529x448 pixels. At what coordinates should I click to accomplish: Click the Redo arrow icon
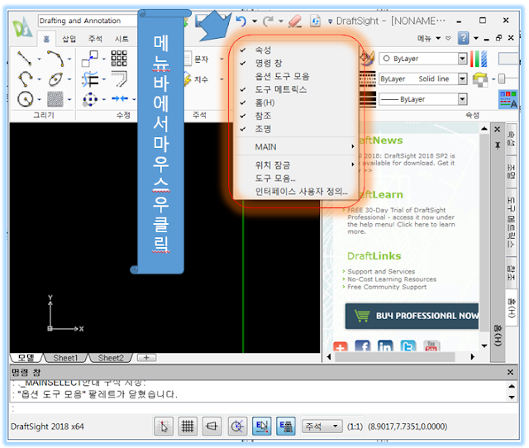point(269,21)
